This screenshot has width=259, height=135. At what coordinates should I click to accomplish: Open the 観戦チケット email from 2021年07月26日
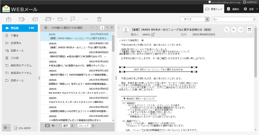point(76,64)
